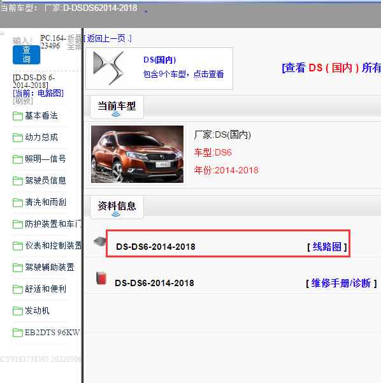Click the 厂家:DS(国内) text
This screenshot has width=381, height=383.
(222, 134)
